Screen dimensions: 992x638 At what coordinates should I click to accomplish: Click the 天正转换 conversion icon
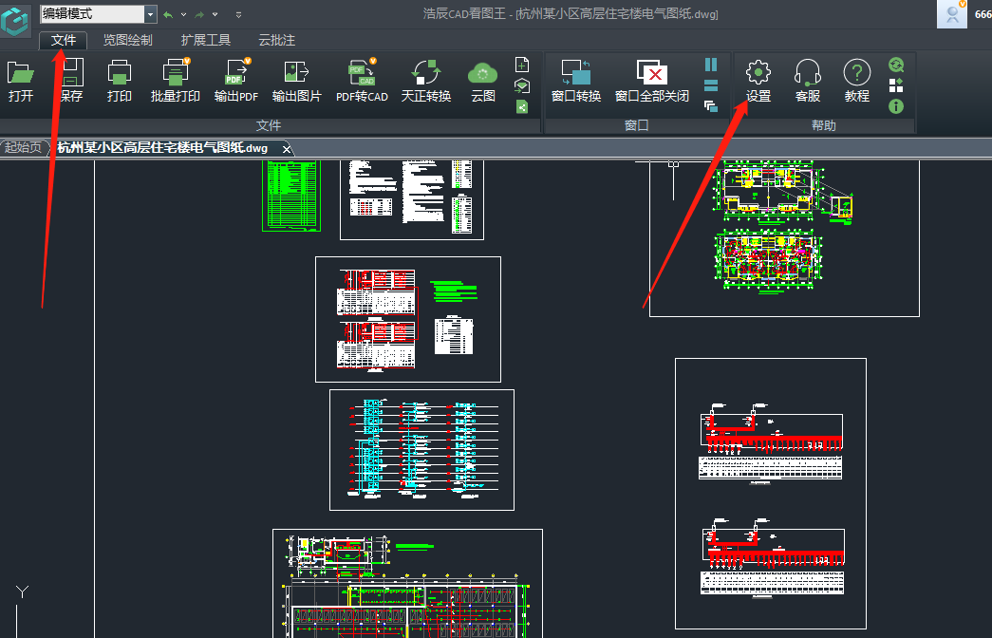426,81
